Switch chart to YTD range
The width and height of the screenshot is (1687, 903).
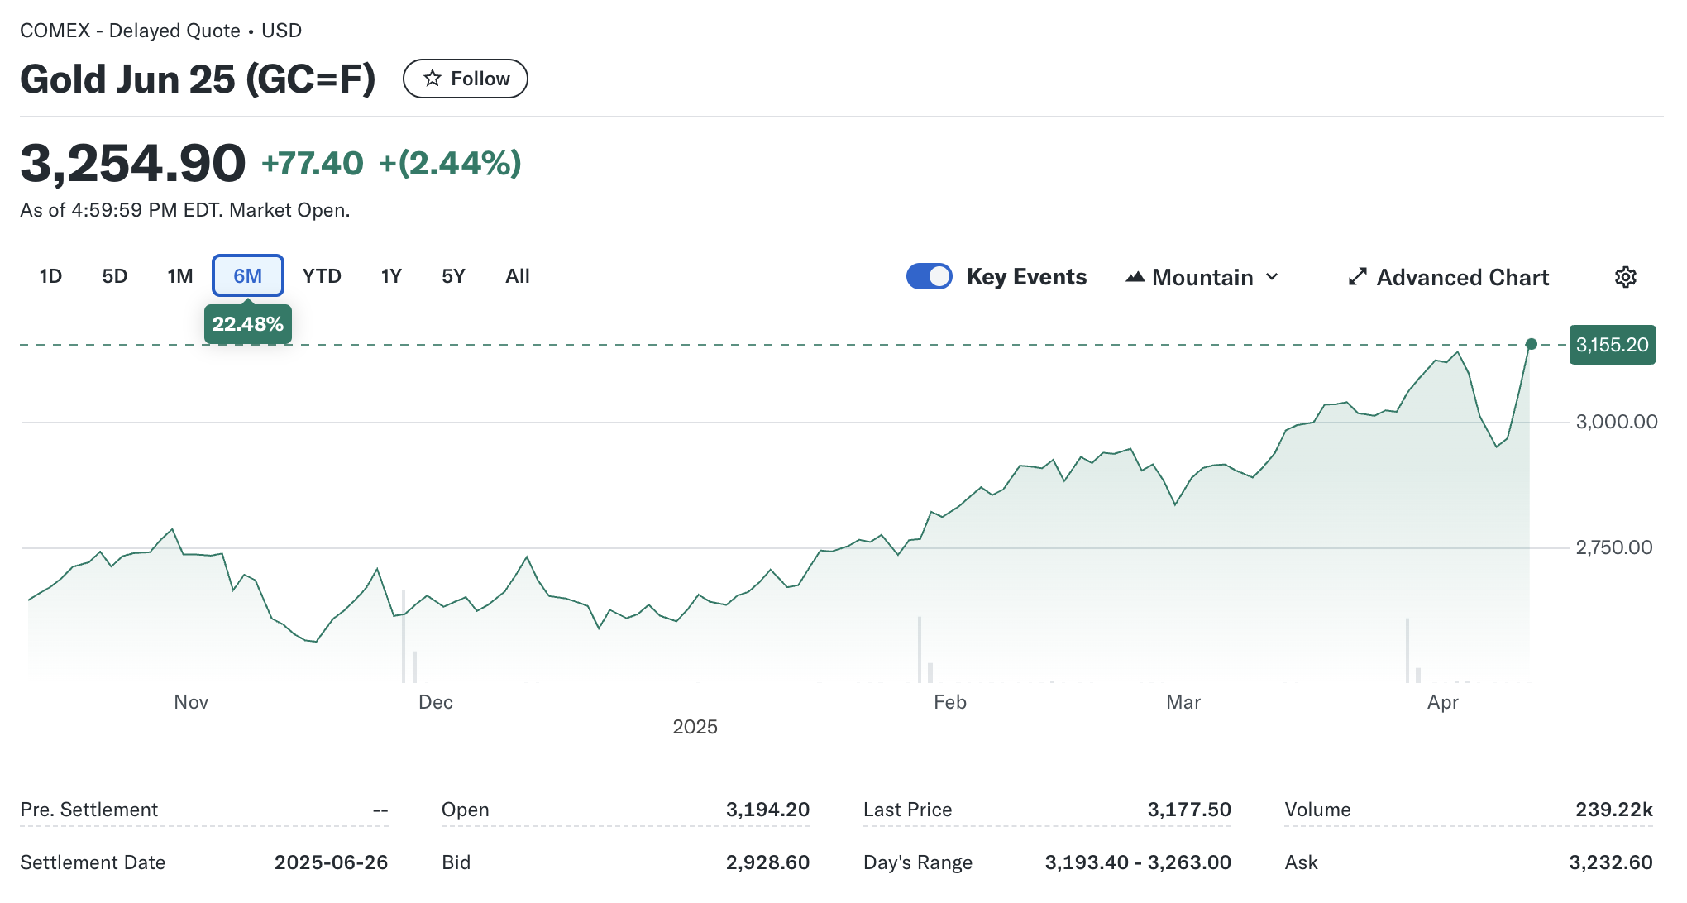tap(322, 276)
